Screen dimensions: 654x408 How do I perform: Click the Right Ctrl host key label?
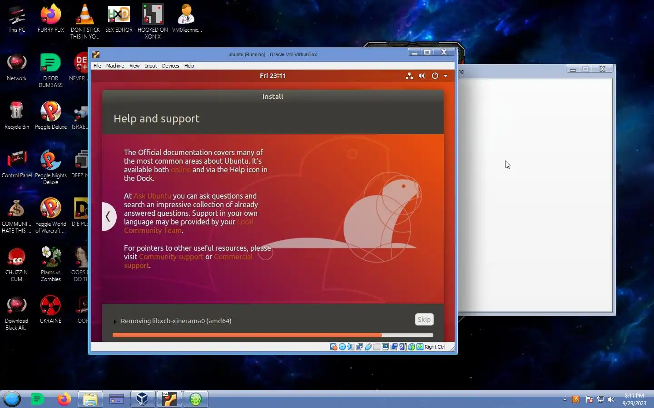click(x=435, y=347)
